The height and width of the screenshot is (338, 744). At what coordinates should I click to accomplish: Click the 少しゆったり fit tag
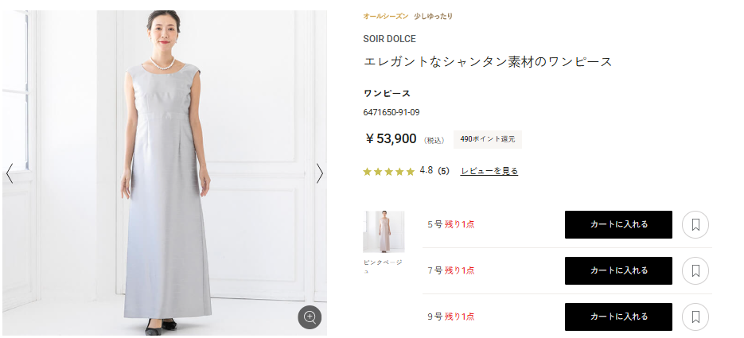434,16
